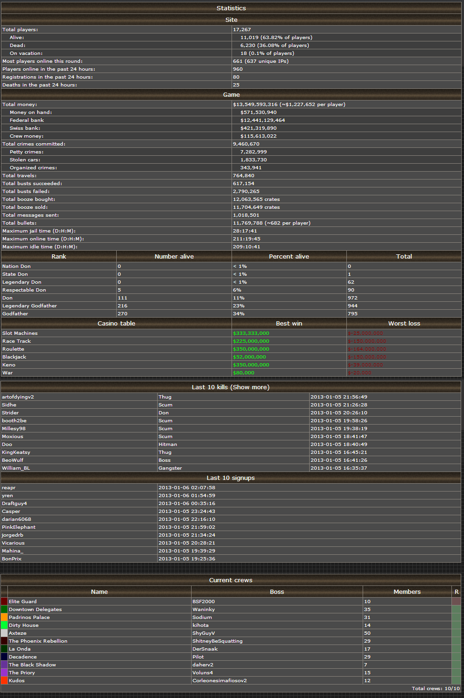View boss kihota's profile

tap(200, 625)
